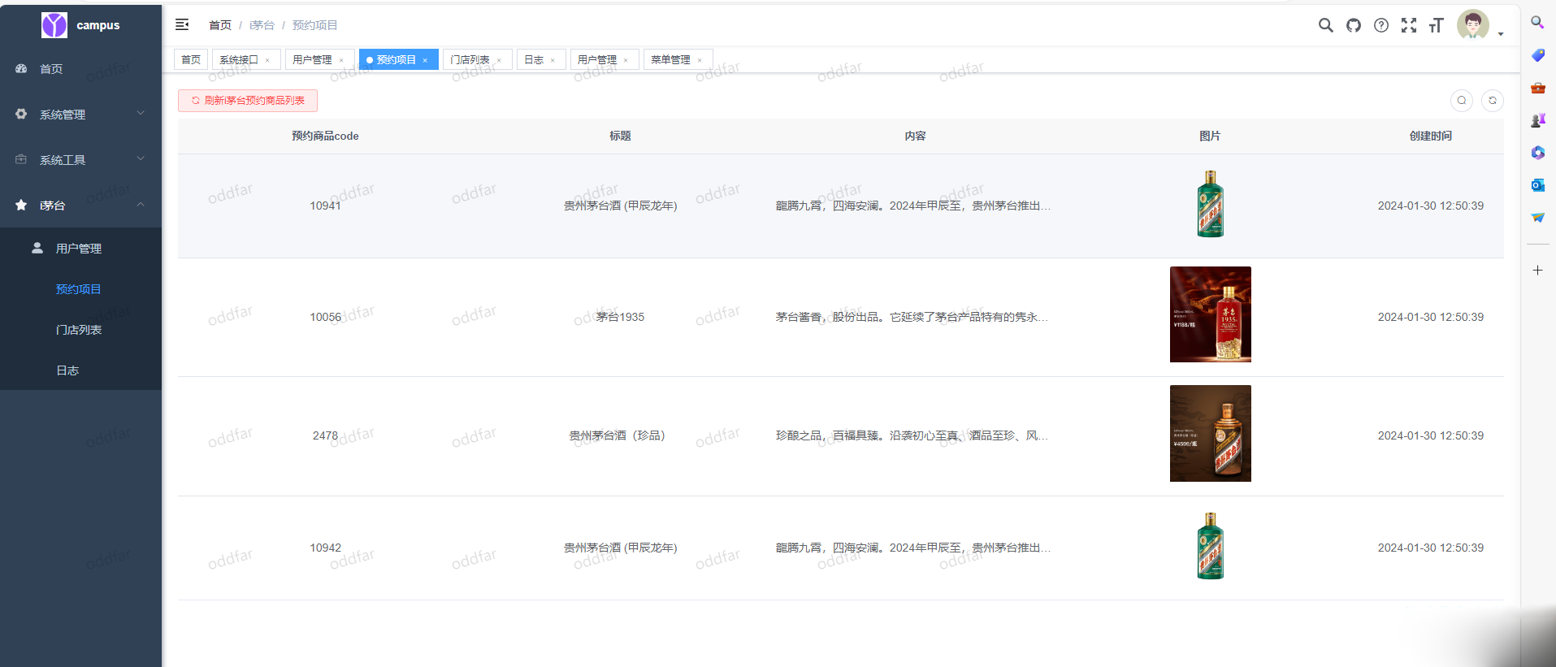Image resolution: width=1556 pixels, height=667 pixels.
Task: Toggle the sidebar collapse hamburger icon
Action: click(182, 25)
